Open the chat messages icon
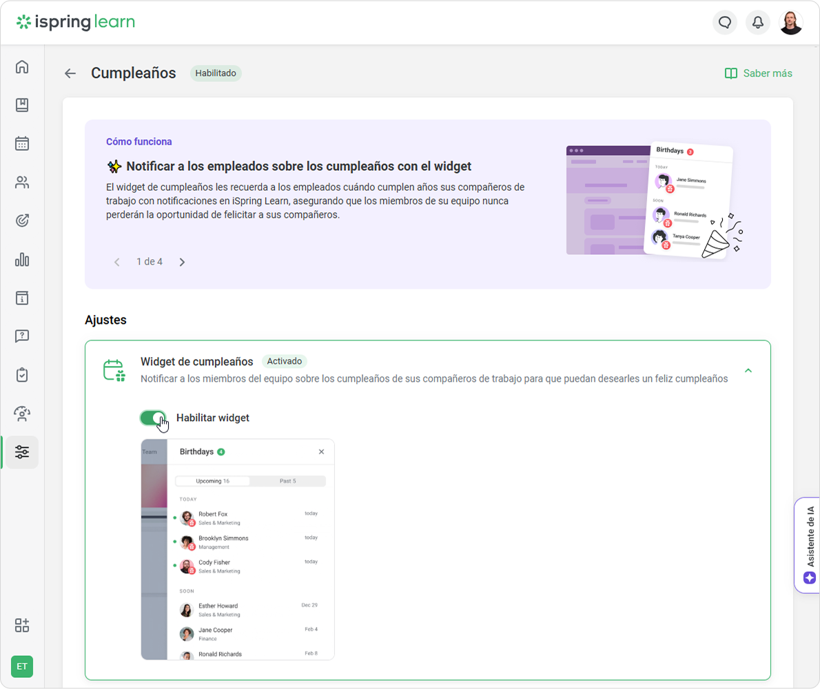 pos(724,23)
